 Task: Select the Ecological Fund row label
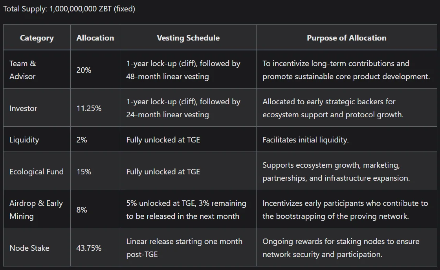tap(37, 172)
